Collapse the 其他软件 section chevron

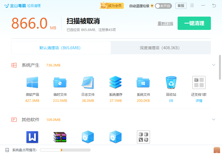[x=214, y=119]
